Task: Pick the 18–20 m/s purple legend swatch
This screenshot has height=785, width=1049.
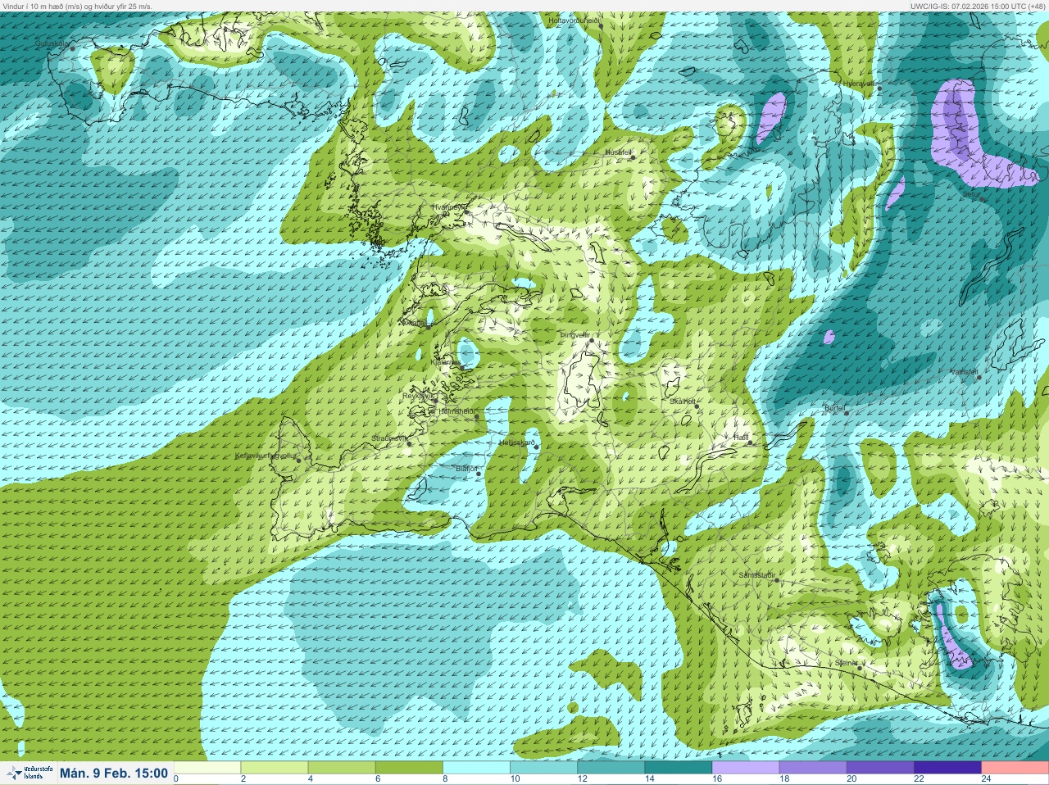Action: (813, 768)
